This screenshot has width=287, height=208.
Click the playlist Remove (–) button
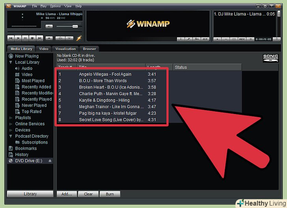tap(225, 39)
